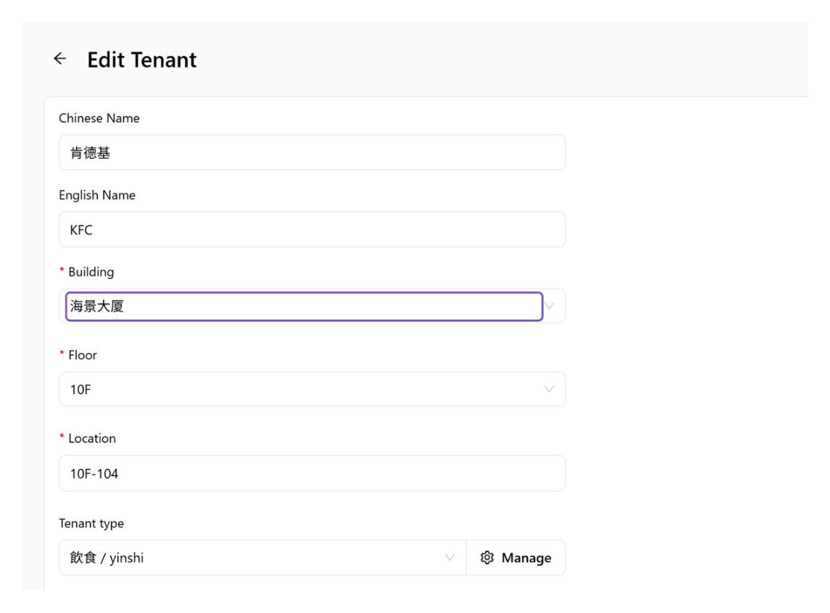Viewport: 830px width, 613px height.
Task: Select the Building box showing 海景大厦
Action: point(304,306)
